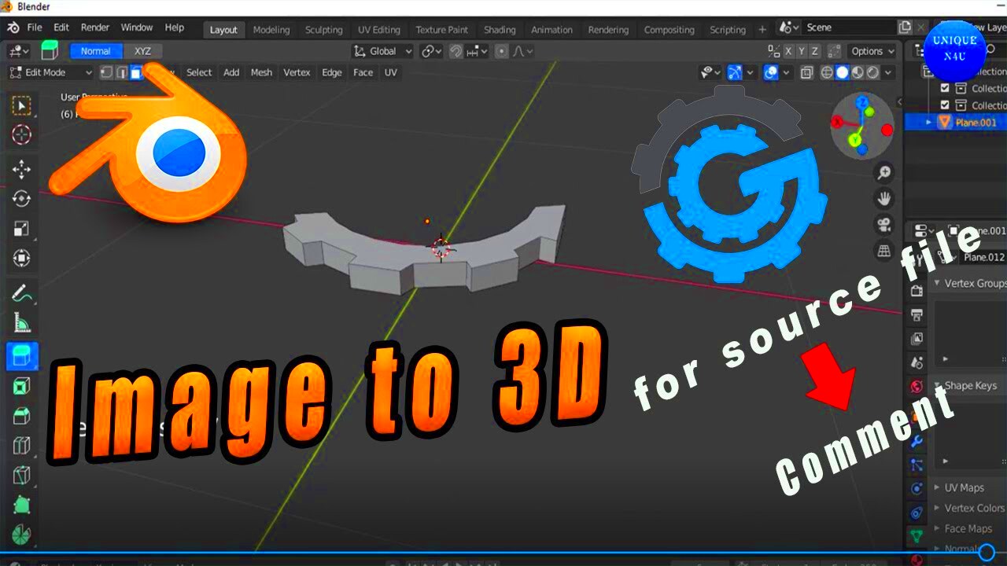Screen dimensions: 1007x566
Task: Open the Object Data properties green triangle tab
Action: pyautogui.click(x=917, y=536)
